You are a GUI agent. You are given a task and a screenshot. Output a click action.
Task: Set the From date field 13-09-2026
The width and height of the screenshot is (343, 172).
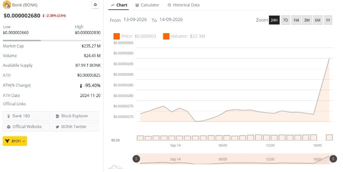(135, 19)
